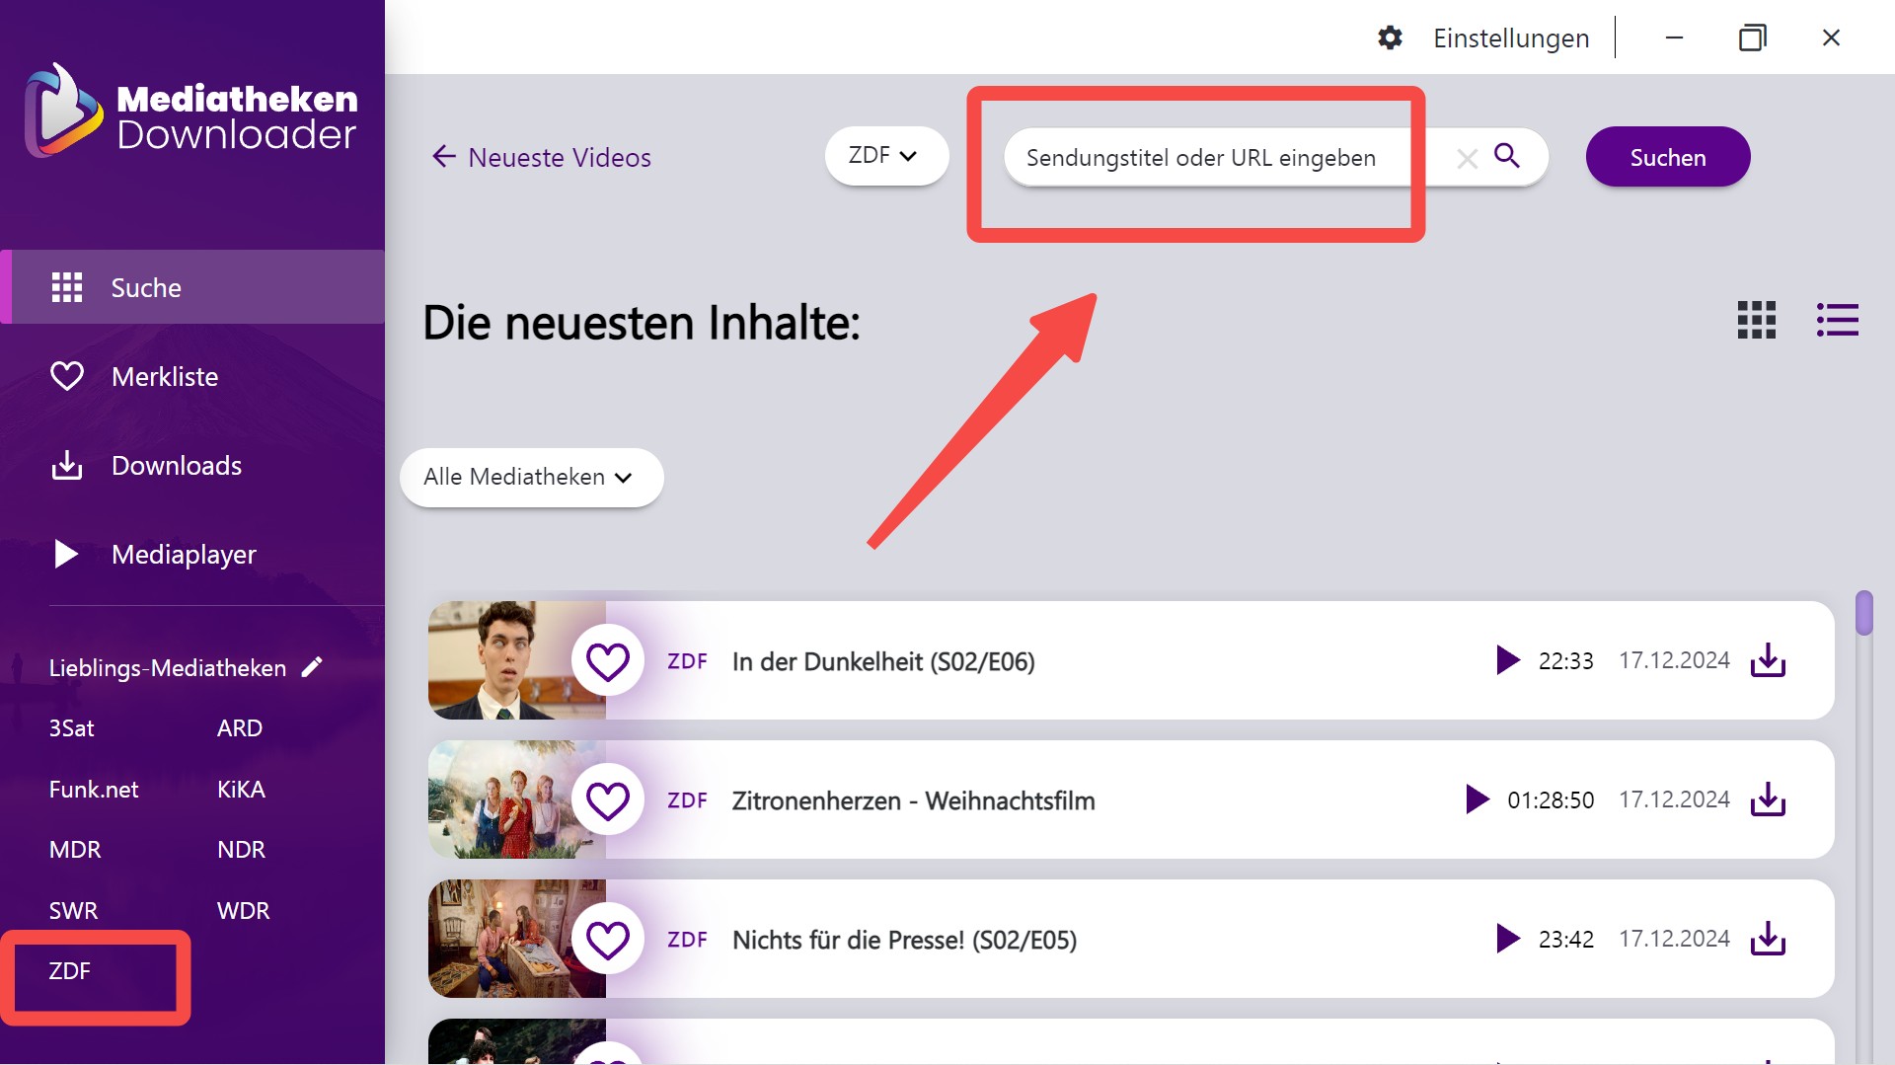The image size is (1895, 1065).
Task: Clear search with the X icon
Action: pos(1467,158)
